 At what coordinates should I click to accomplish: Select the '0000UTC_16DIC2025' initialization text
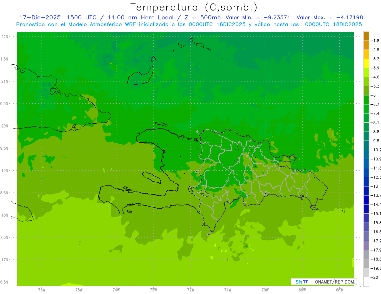[217, 24]
